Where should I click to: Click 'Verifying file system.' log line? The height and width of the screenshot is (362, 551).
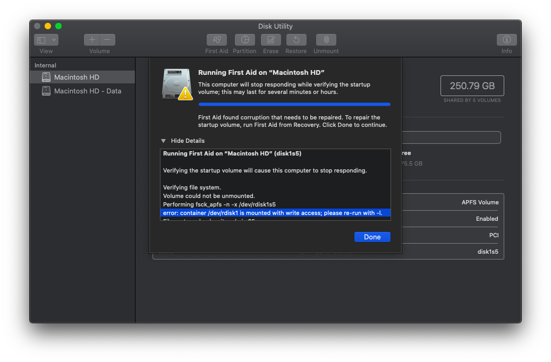pos(192,187)
